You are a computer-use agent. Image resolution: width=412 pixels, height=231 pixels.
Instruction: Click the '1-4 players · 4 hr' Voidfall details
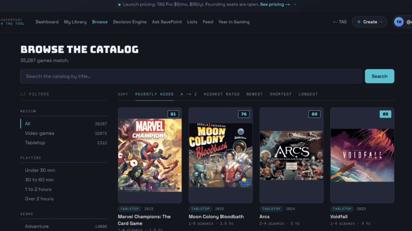click(x=350, y=223)
